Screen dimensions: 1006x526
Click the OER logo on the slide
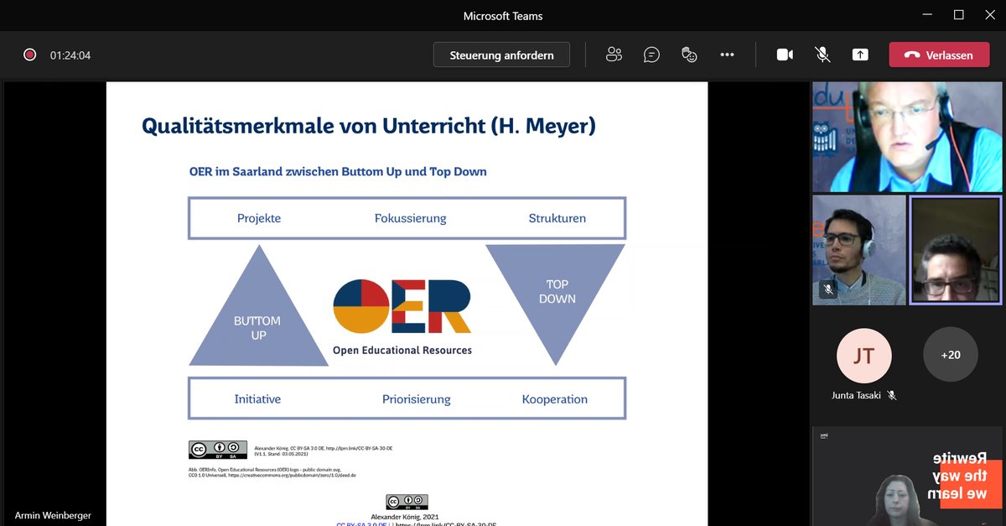click(401, 304)
